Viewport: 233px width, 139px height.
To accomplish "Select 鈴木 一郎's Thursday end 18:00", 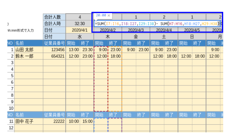I will tap(115, 56).
